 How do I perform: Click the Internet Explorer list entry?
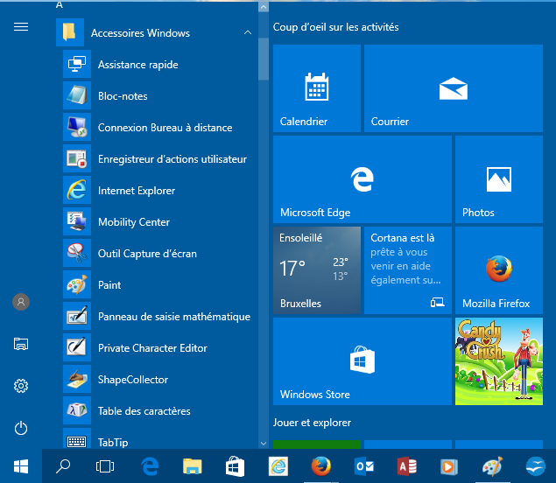pyautogui.click(x=136, y=191)
